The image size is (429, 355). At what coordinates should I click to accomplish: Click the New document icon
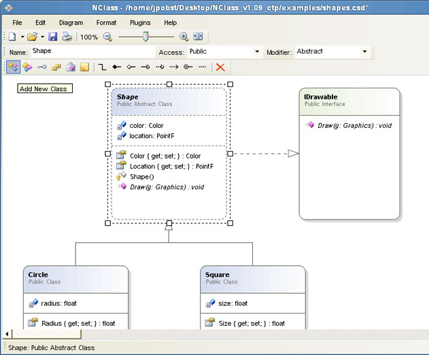pos(12,37)
